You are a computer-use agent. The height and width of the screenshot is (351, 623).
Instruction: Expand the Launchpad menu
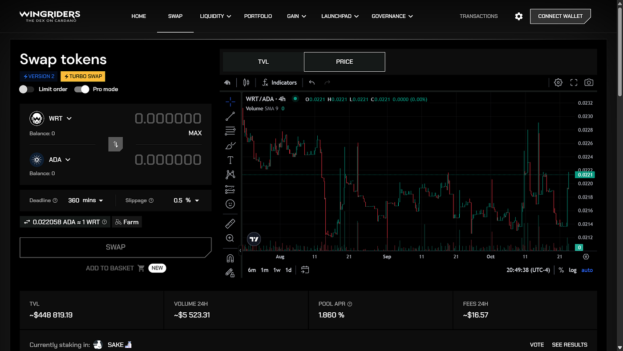tap(340, 16)
